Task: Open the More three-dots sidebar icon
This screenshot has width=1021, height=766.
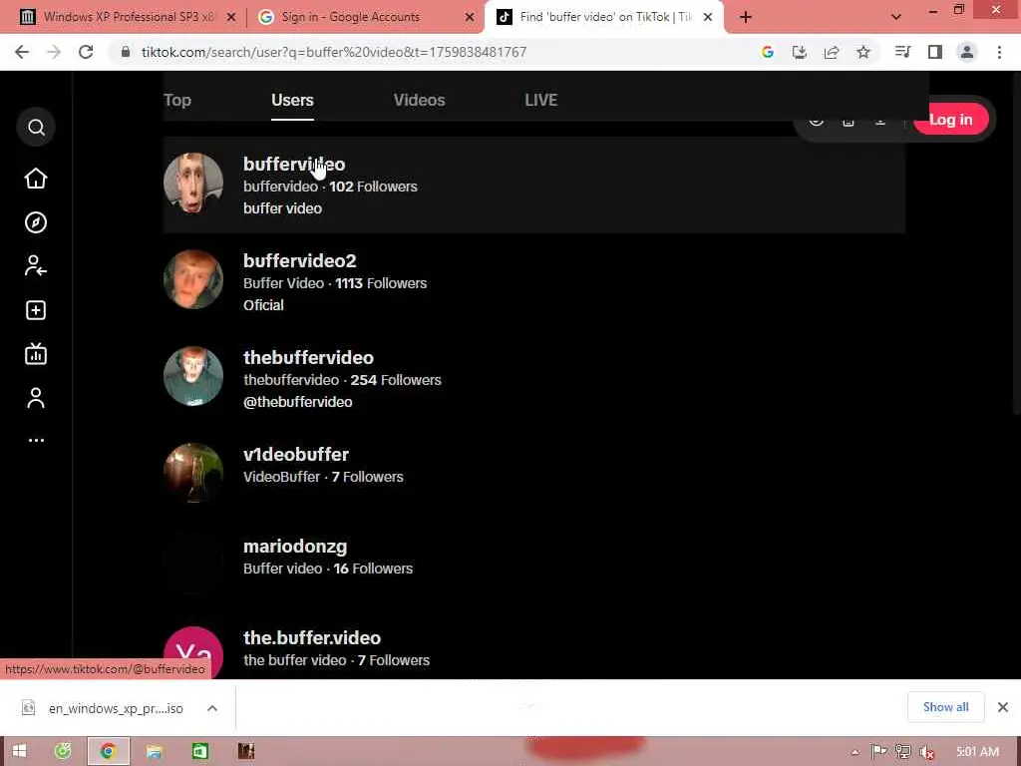Action: coord(36,440)
